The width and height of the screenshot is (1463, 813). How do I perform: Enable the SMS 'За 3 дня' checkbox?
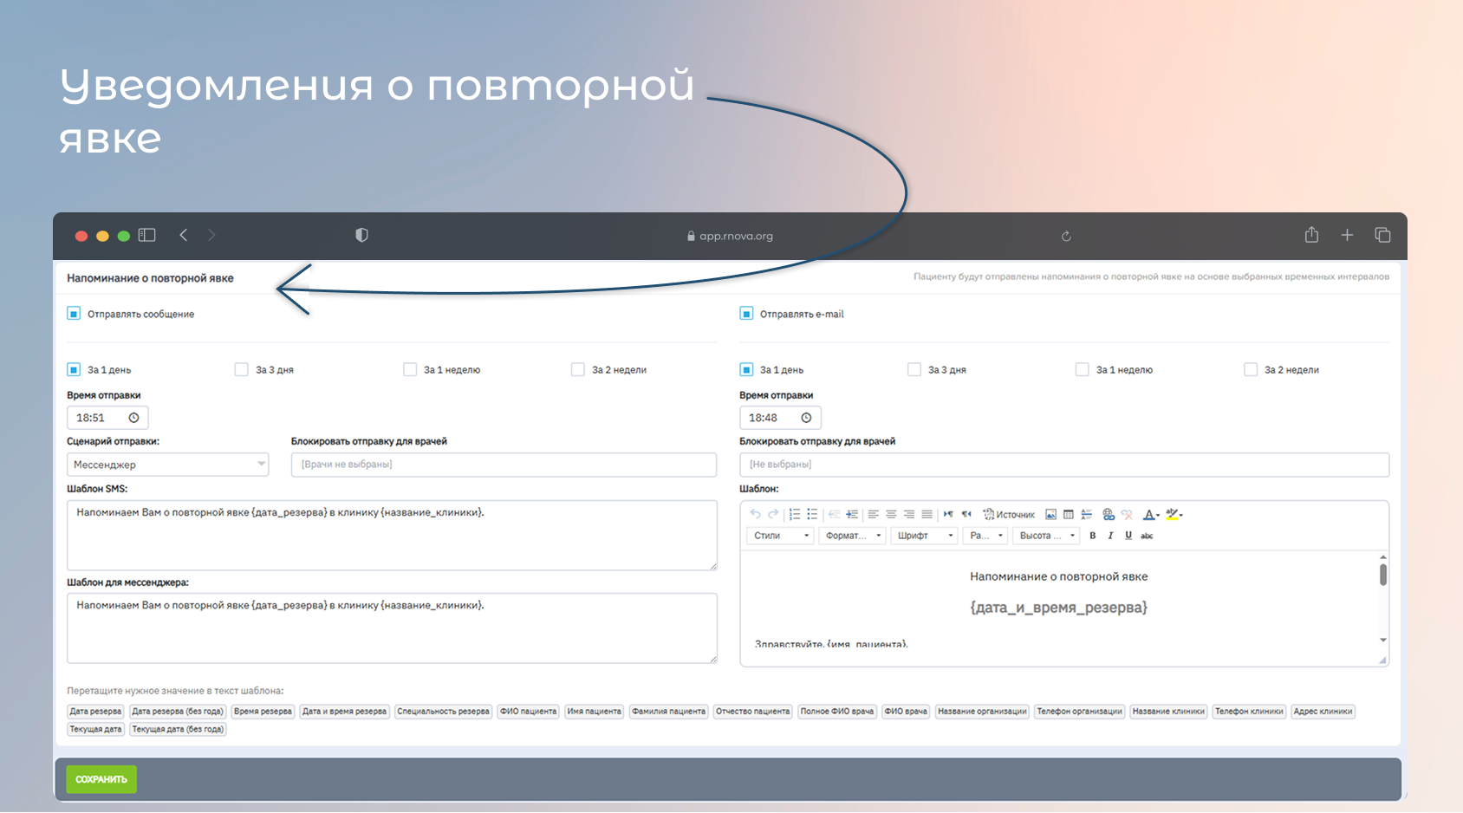pos(242,369)
